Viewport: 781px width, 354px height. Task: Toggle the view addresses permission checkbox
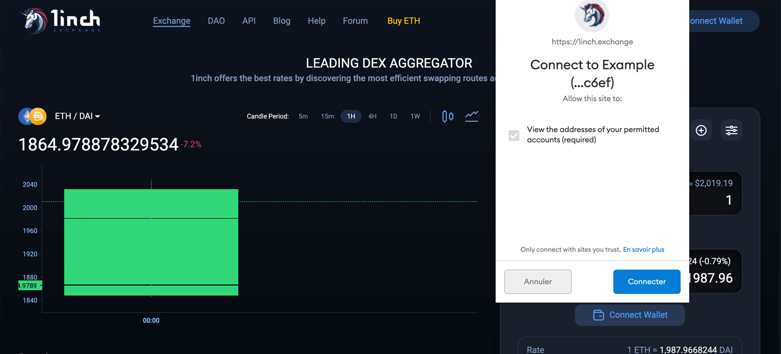tap(514, 135)
